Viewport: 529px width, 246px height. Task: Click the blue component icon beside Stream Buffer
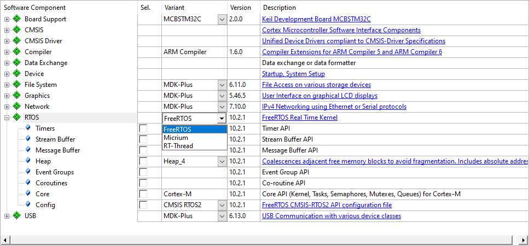pos(28,139)
